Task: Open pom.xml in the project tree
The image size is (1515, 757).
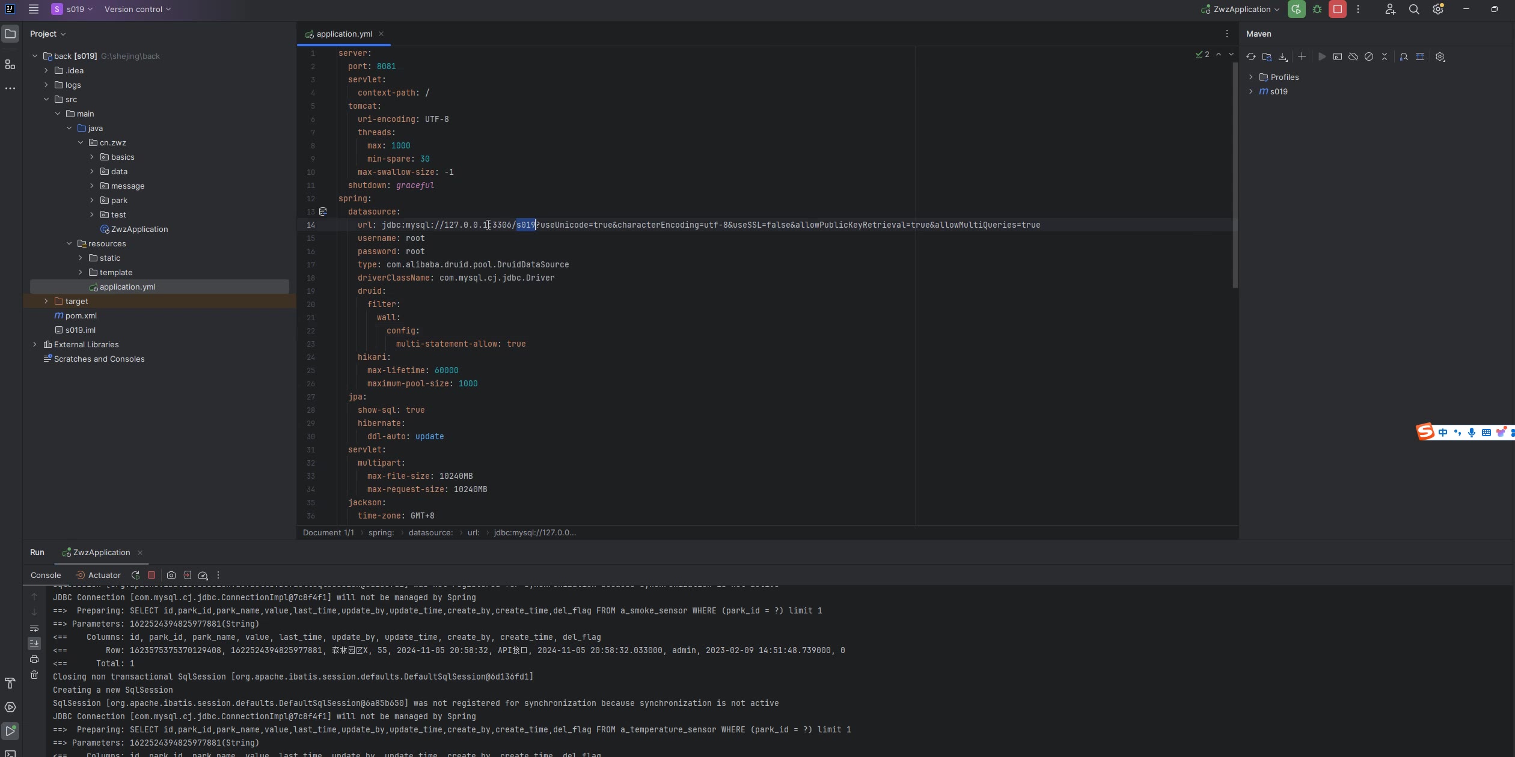Action: [81, 315]
